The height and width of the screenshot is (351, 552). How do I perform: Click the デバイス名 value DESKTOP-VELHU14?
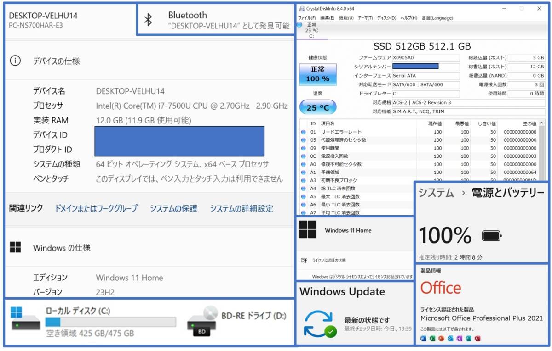click(x=130, y=91)
